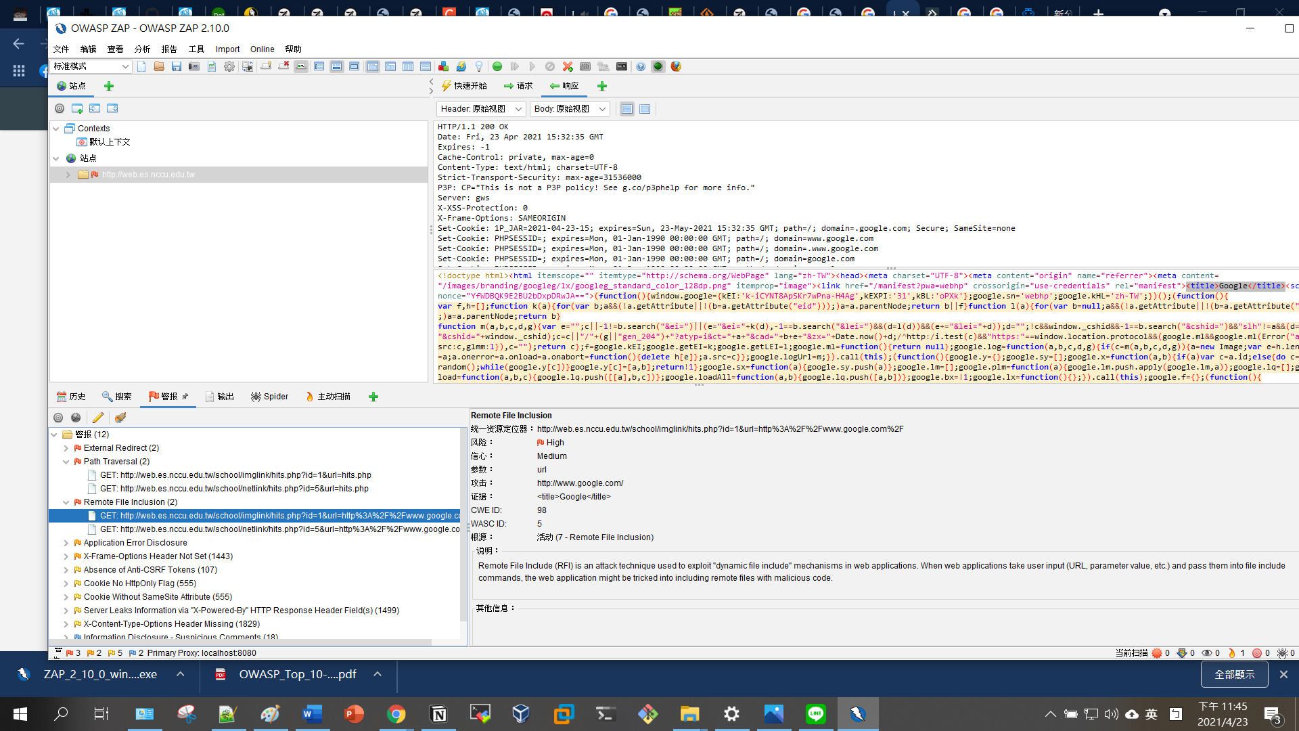Click the blue help question mark icon
The width and height of the screenshot is (1299, 731).
pyautogui.click(x=641, y=66)
